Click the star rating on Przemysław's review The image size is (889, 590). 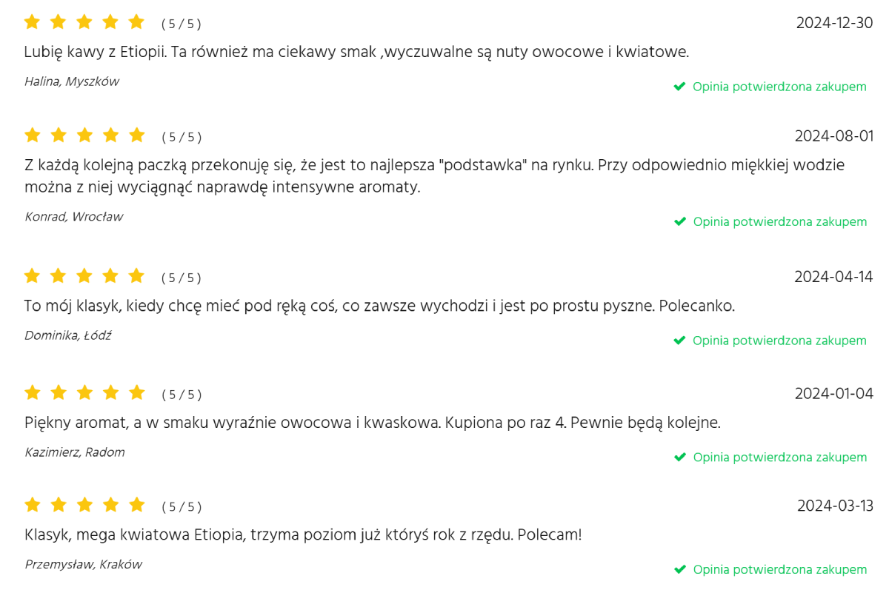pyautogui.click(x=84, y=506)
